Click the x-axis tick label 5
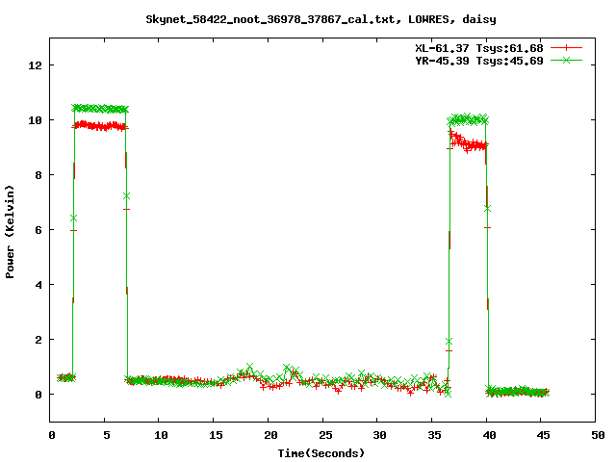This screenshot has height=462, width=616. [107, 435]
